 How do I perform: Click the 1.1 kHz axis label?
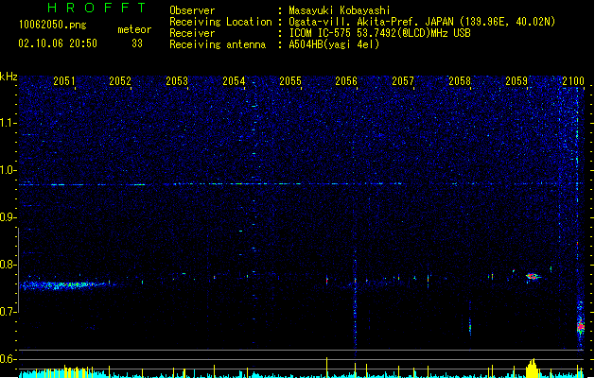coord(8,123)
